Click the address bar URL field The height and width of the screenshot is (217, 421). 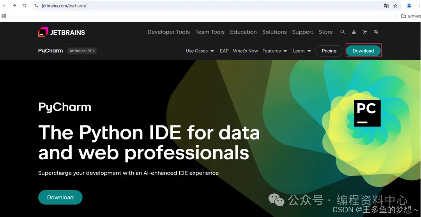coord(207,5)
